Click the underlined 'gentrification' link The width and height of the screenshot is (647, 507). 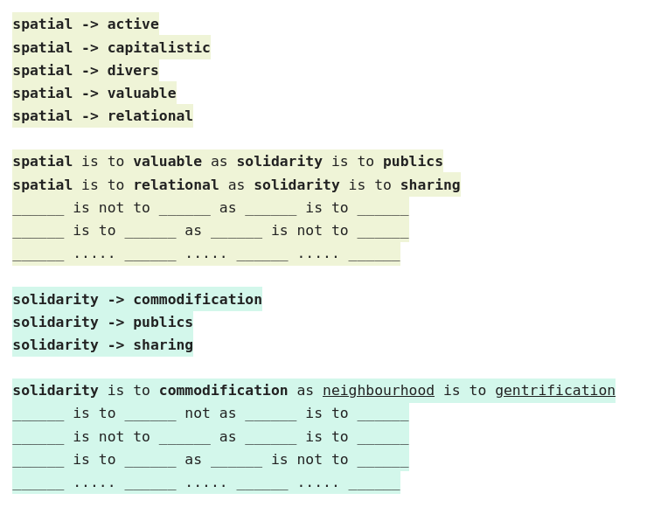tap(555, 390)
